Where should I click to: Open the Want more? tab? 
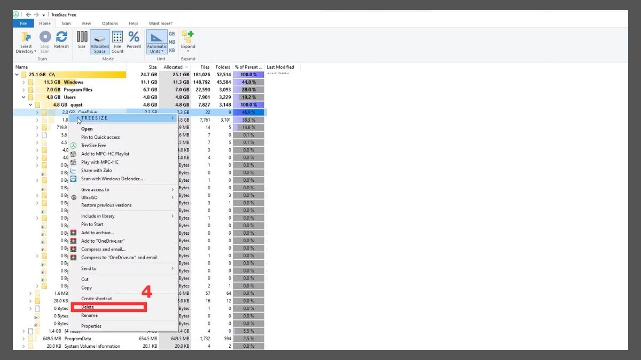point(161,23)
